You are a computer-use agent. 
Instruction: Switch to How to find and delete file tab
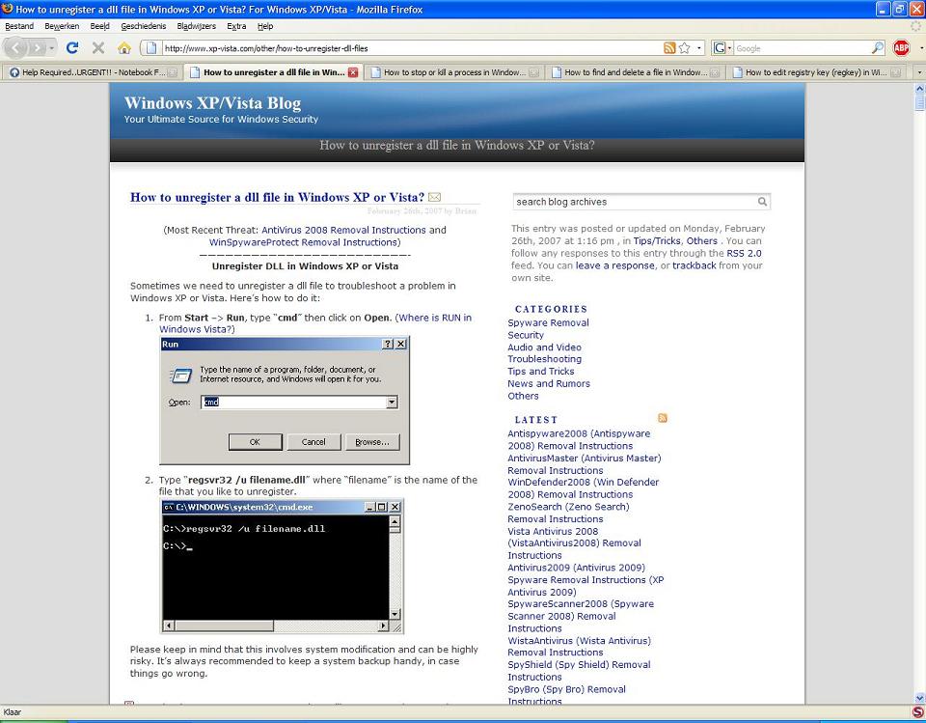[x=635, y=72]
